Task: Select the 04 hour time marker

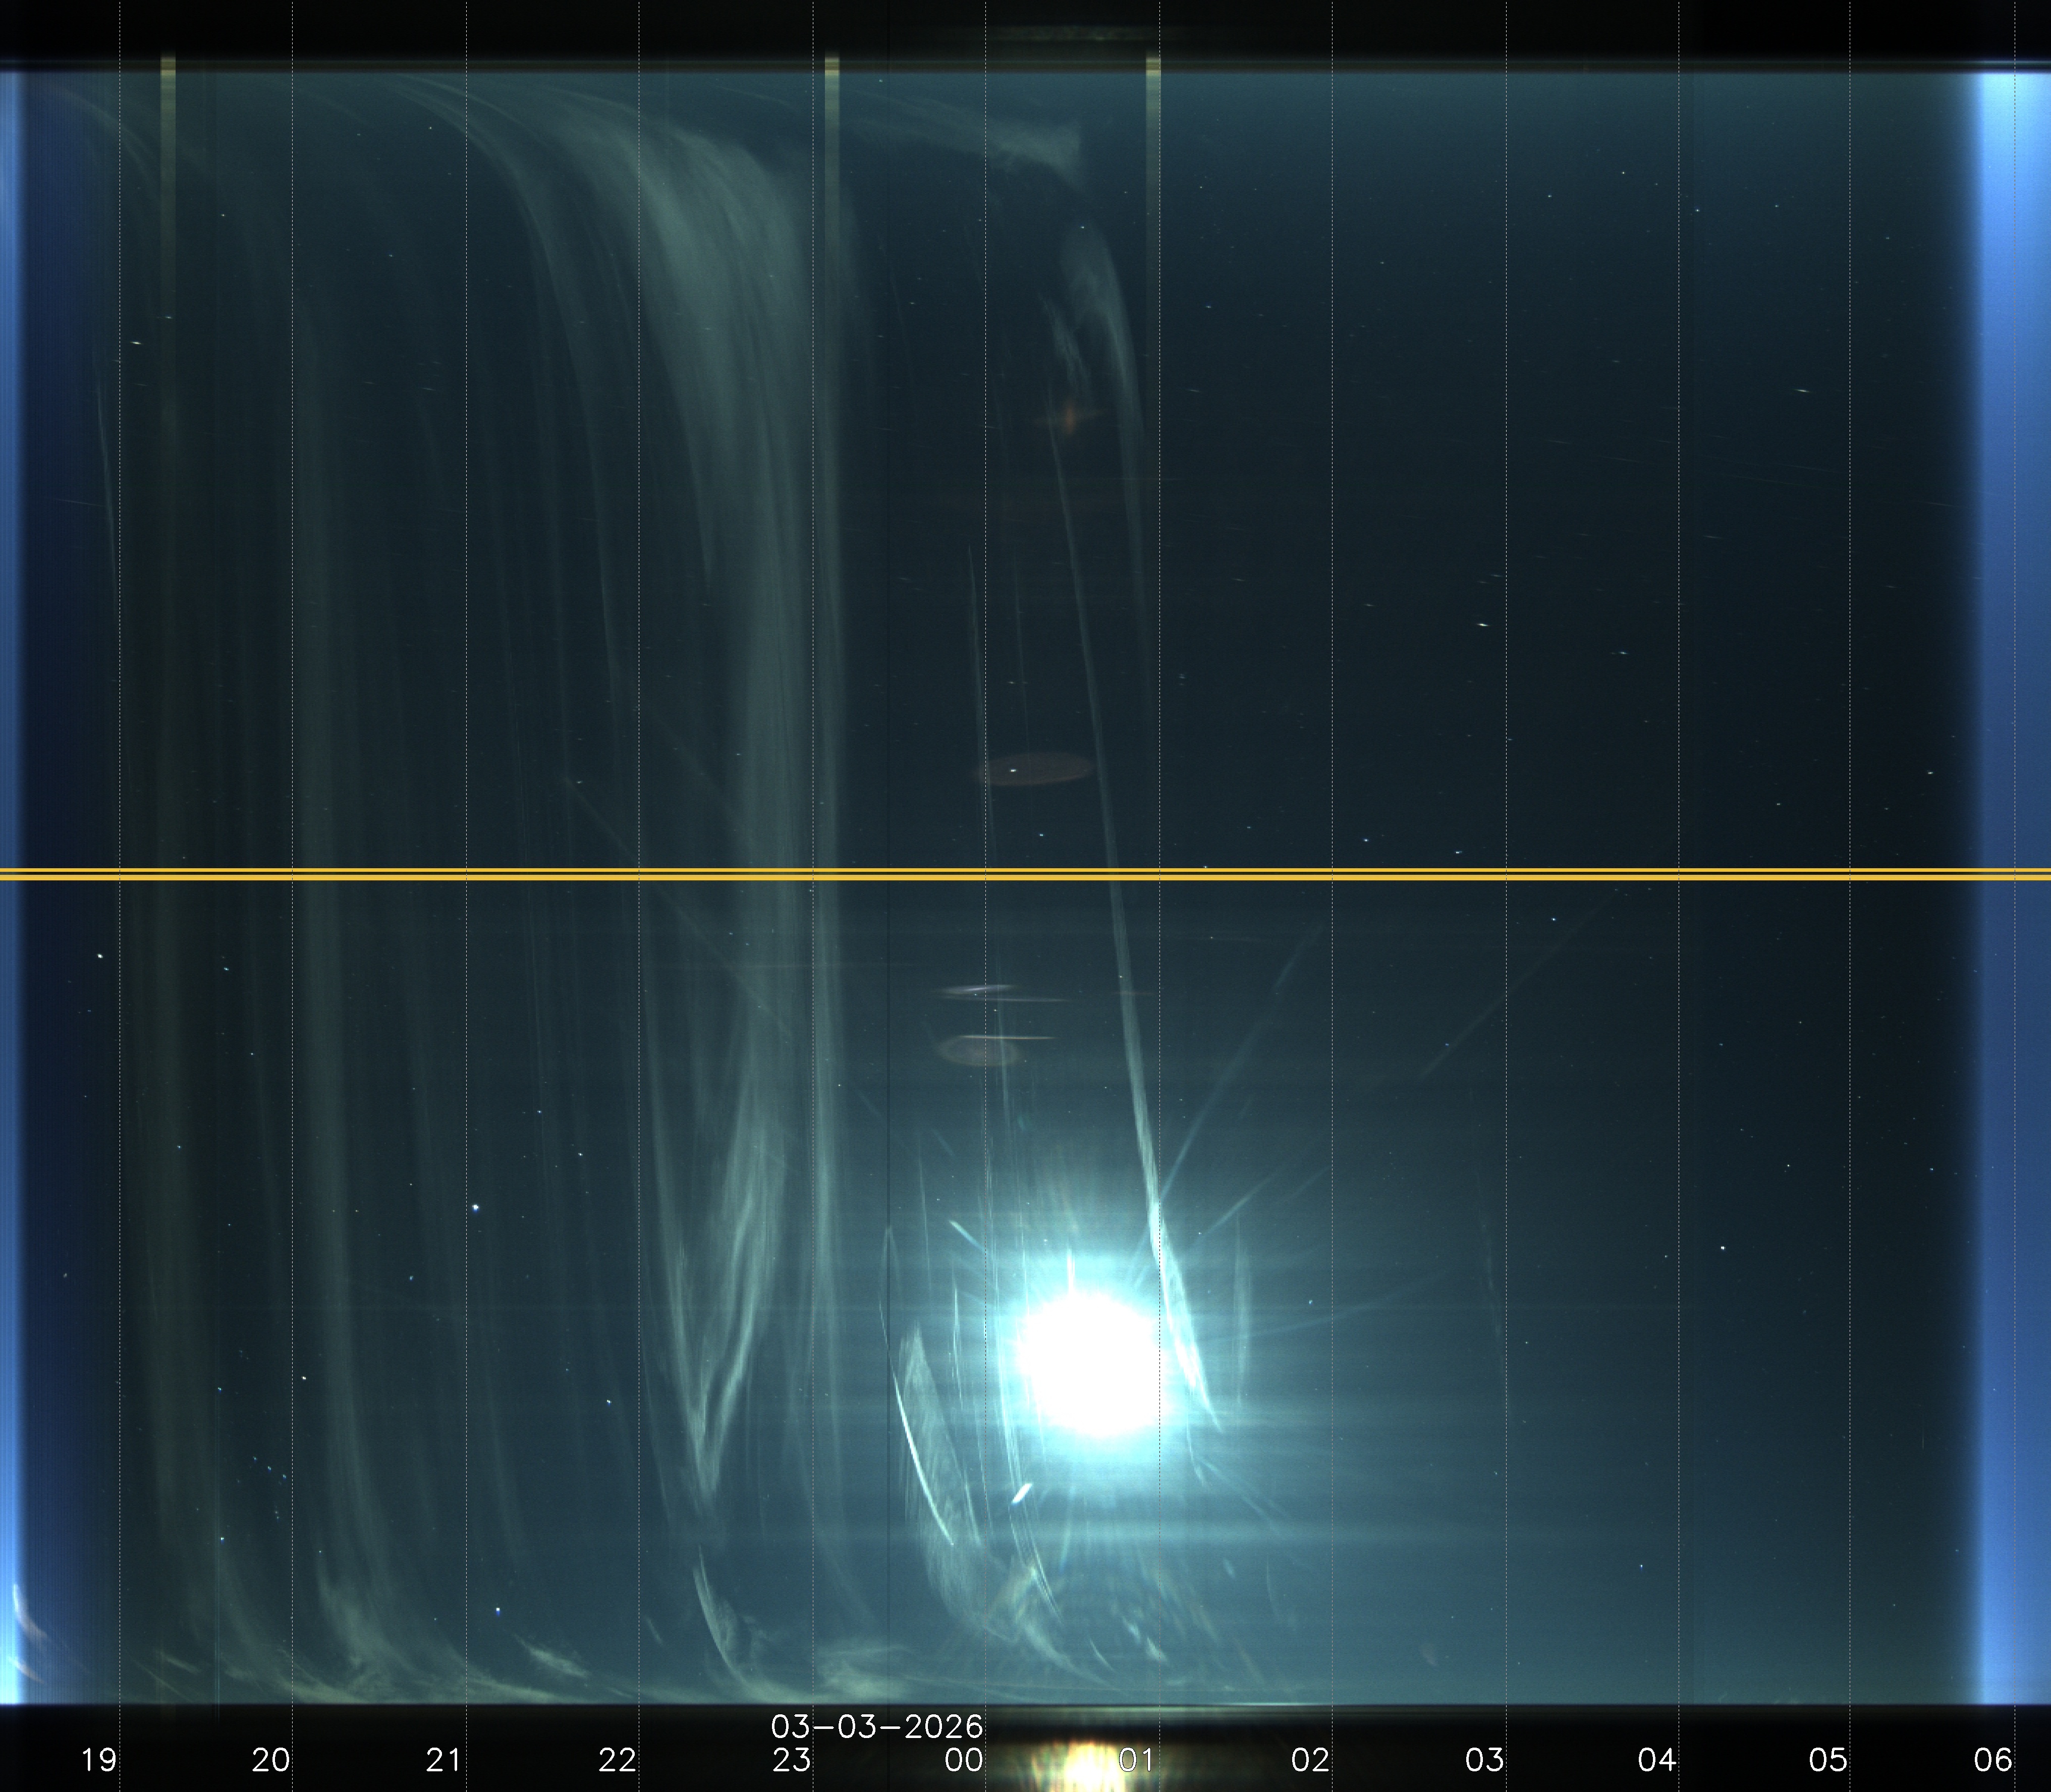Action: [1656, 1759]
